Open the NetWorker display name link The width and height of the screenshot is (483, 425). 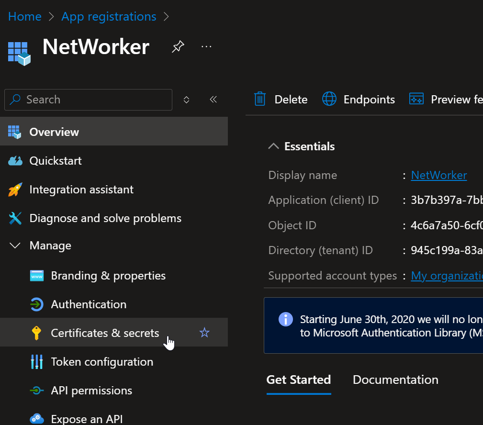click(x=438, y=175)
